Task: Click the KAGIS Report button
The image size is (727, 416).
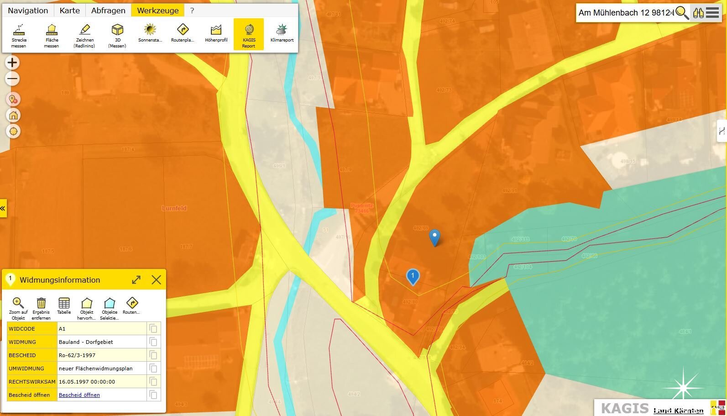Action: (249, 34)
